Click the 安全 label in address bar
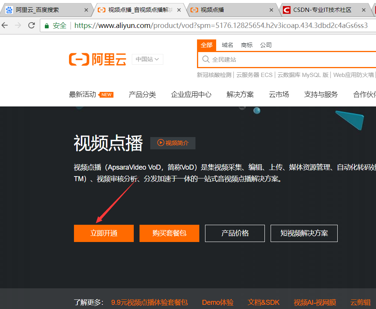This screenshot has height=309, width=376. coord(59,25)
